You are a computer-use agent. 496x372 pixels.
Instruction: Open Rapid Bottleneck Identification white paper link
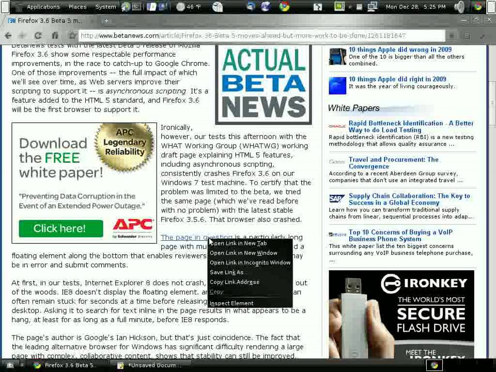point(411,127)
